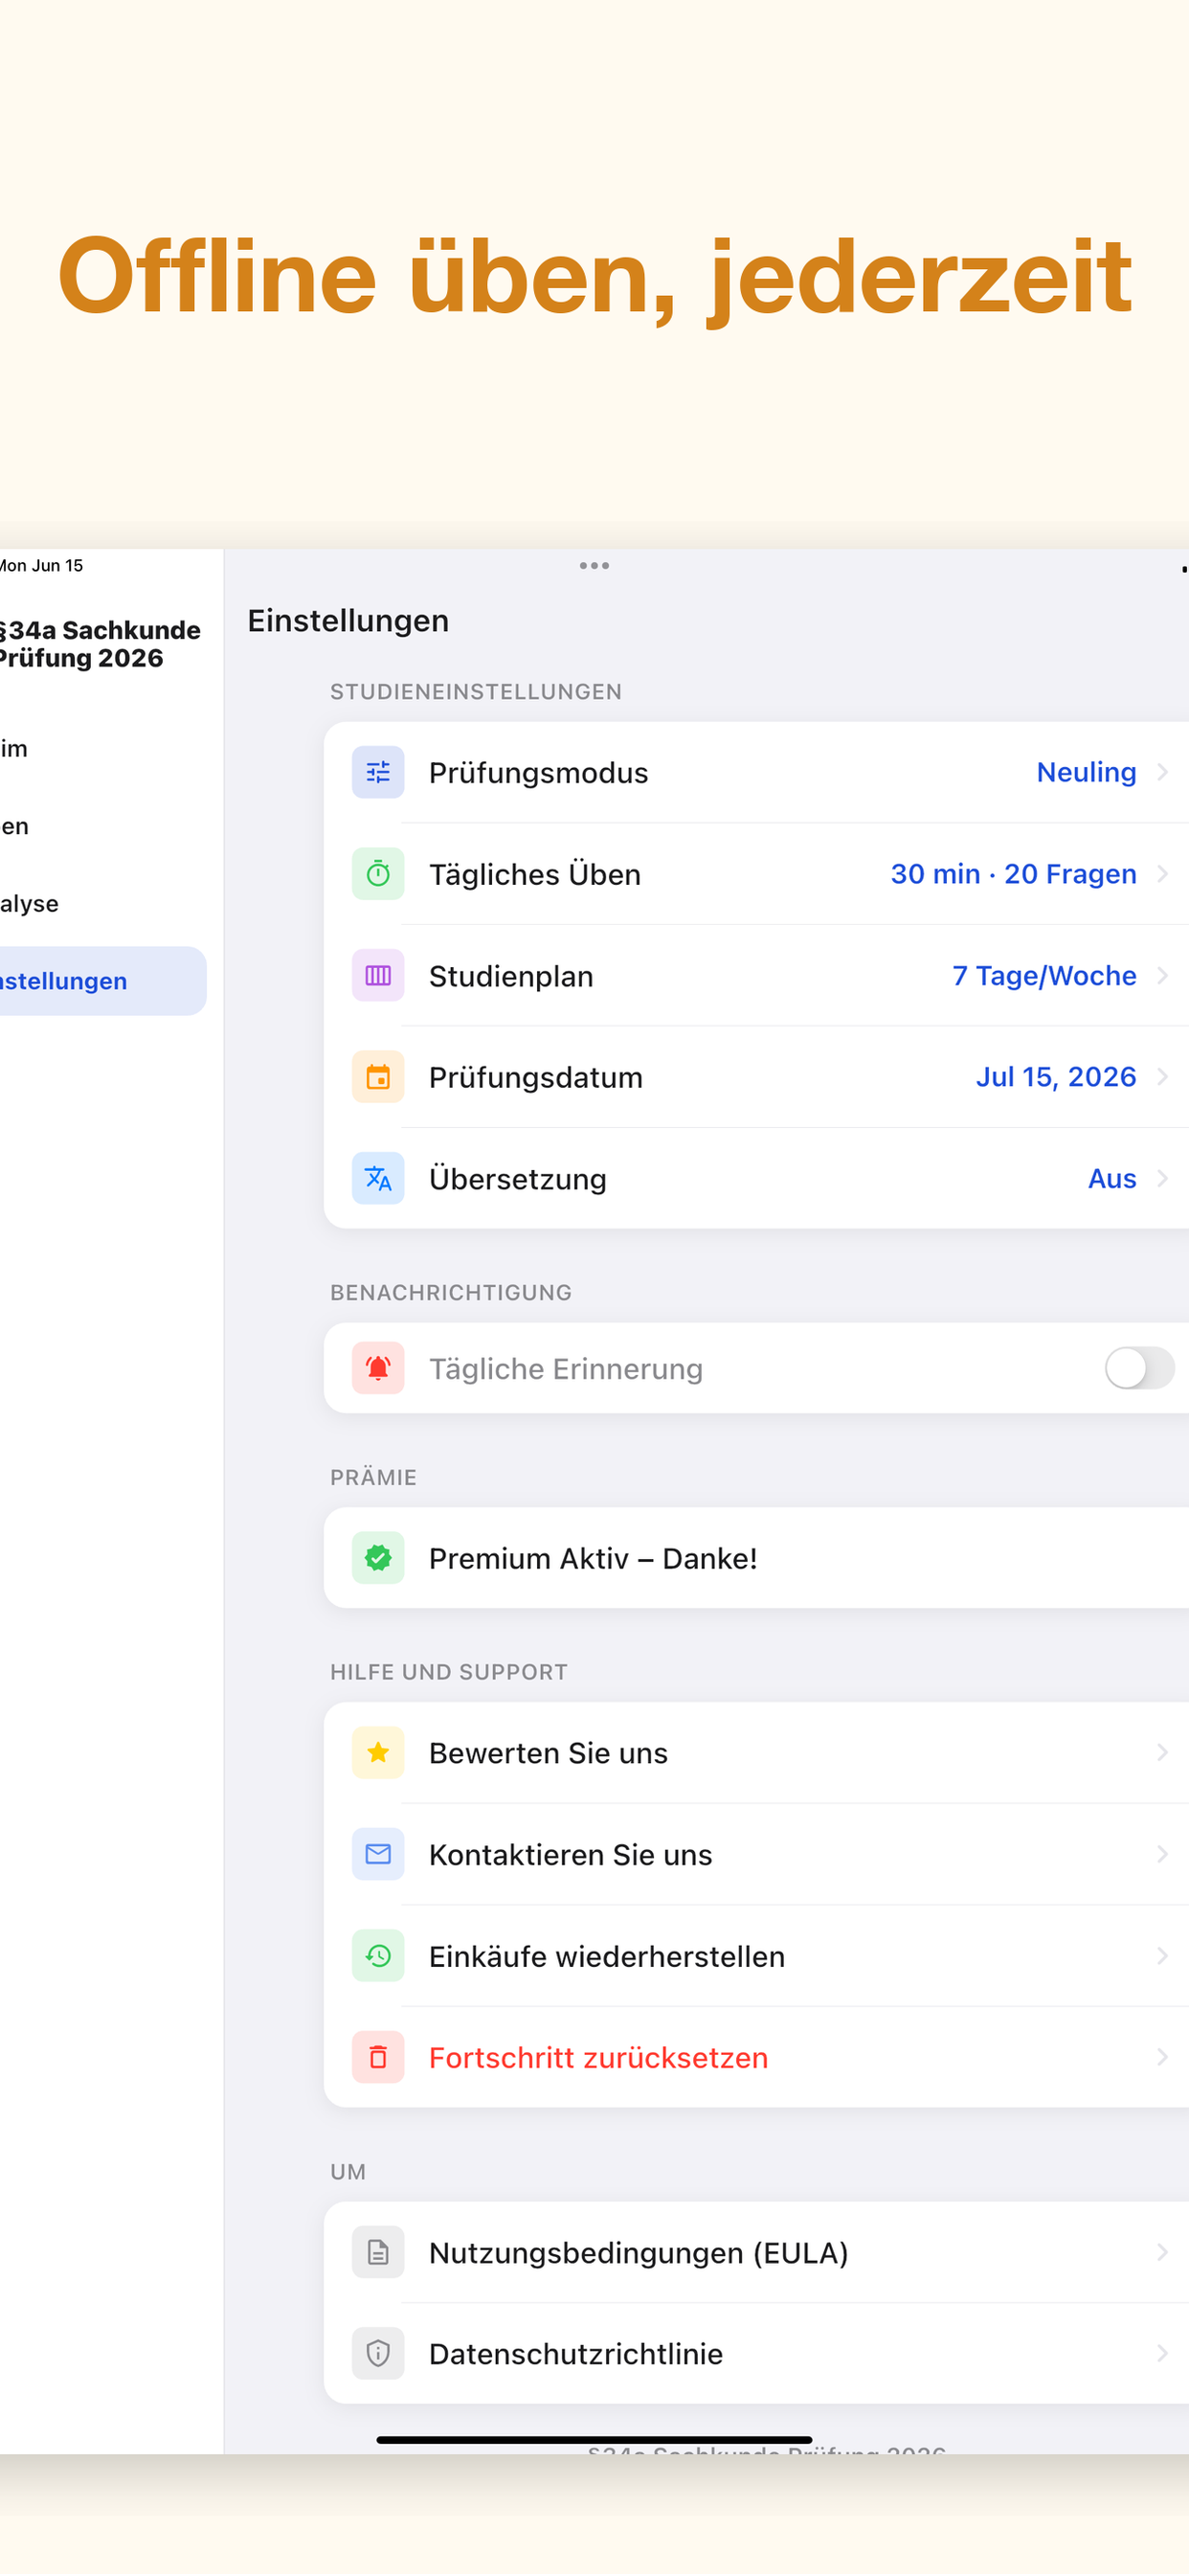Tap the §34a Sachkunde Prüfung 2026 sidebar title
The image size is (1189, 2574).
(x=99, y=643)
